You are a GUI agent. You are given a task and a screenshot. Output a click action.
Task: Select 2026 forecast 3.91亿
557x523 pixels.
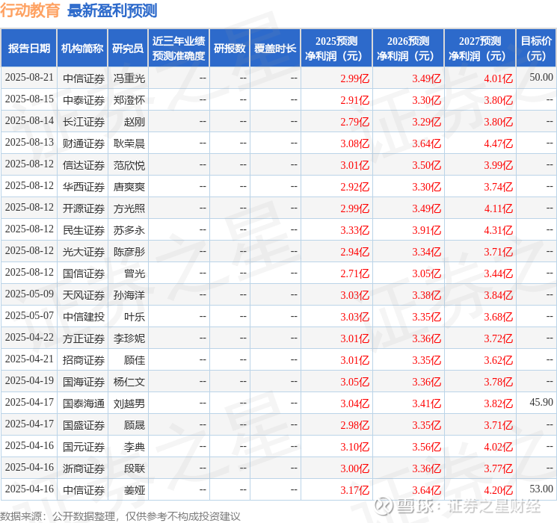click(427, 230)
